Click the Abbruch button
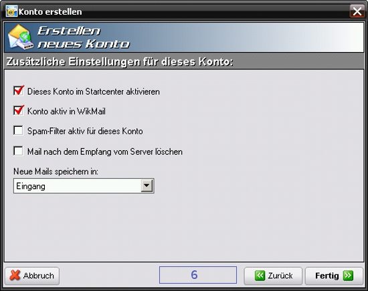 [32, 276]
